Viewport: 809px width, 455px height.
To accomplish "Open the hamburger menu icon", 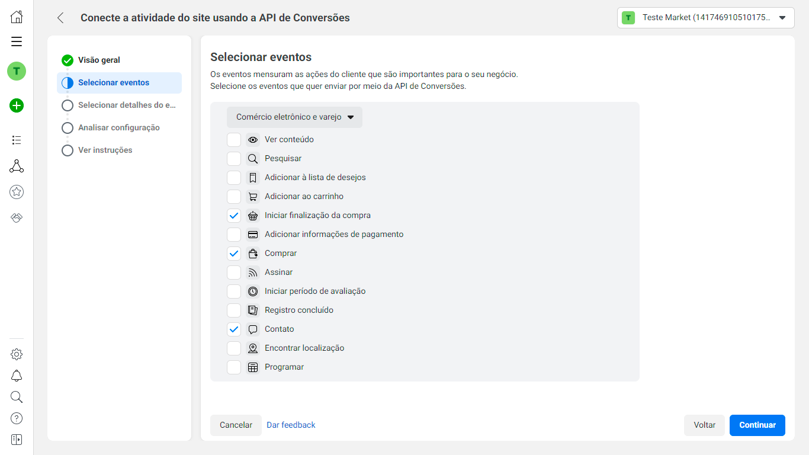I will 17,41.
